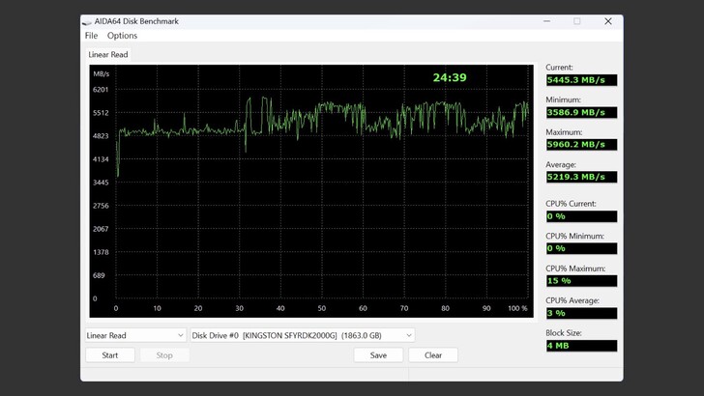Viewport: 704px width, 396px height.
Task: Select the Maximum speed field 5960.2 MB/s
Action: click(x=581, y=145)
